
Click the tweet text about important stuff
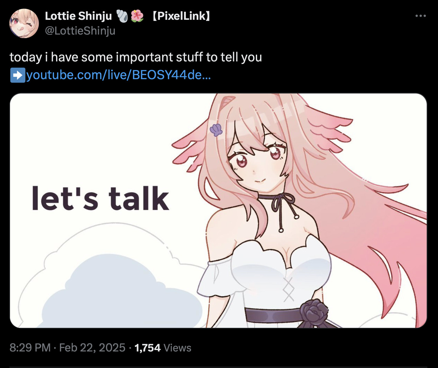coord(136,57)
